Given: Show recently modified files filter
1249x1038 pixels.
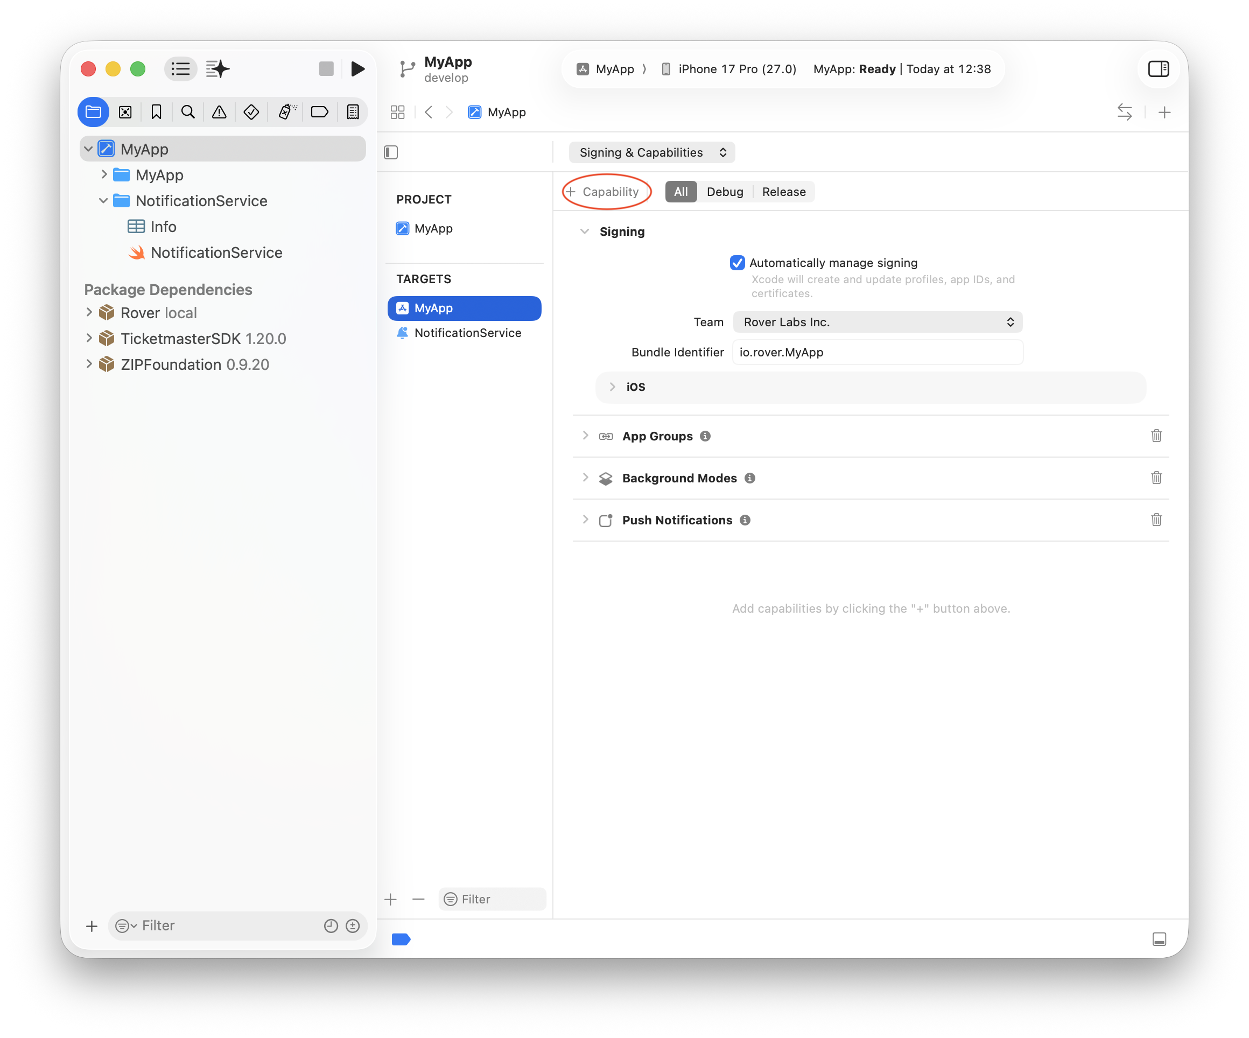Looking at the screenshot, I should point(331,926).
